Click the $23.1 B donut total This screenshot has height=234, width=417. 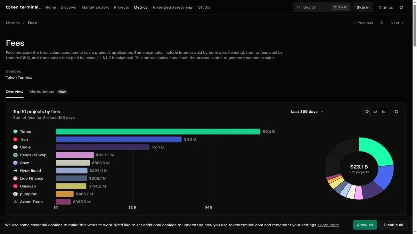pos(359,167)
